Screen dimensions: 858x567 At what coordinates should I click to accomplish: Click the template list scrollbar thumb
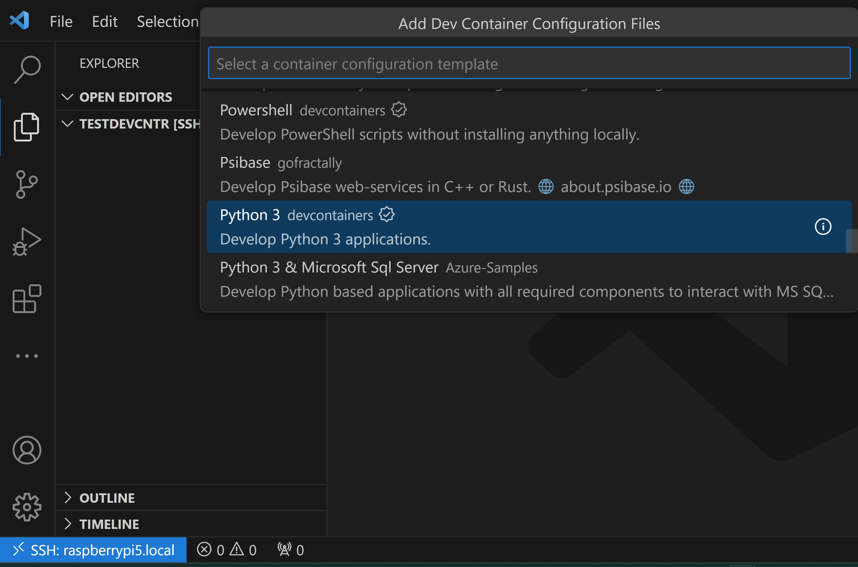[x=851, y=241]
